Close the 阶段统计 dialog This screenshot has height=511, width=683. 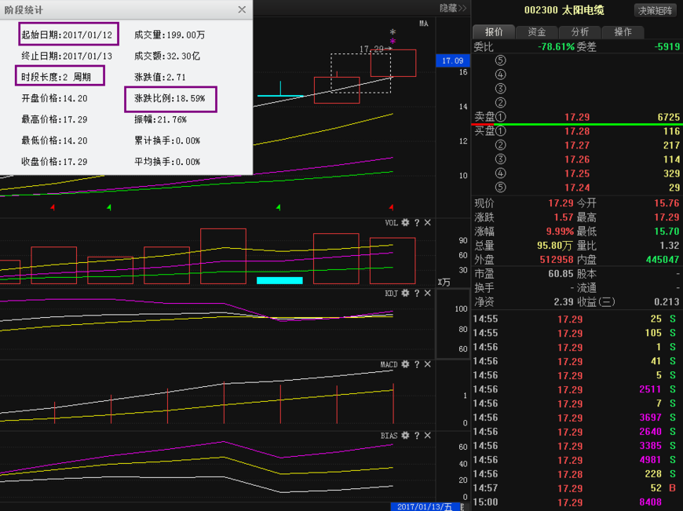pyautogui.click(x=242, y=9)
